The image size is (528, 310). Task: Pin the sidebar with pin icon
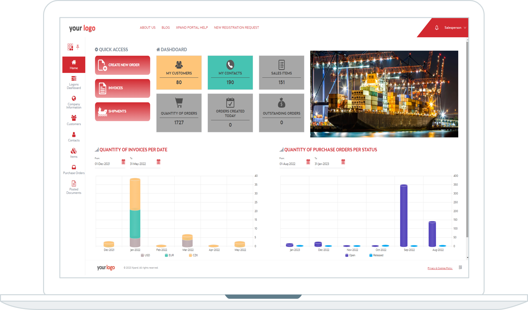click(x=78, y=47)
